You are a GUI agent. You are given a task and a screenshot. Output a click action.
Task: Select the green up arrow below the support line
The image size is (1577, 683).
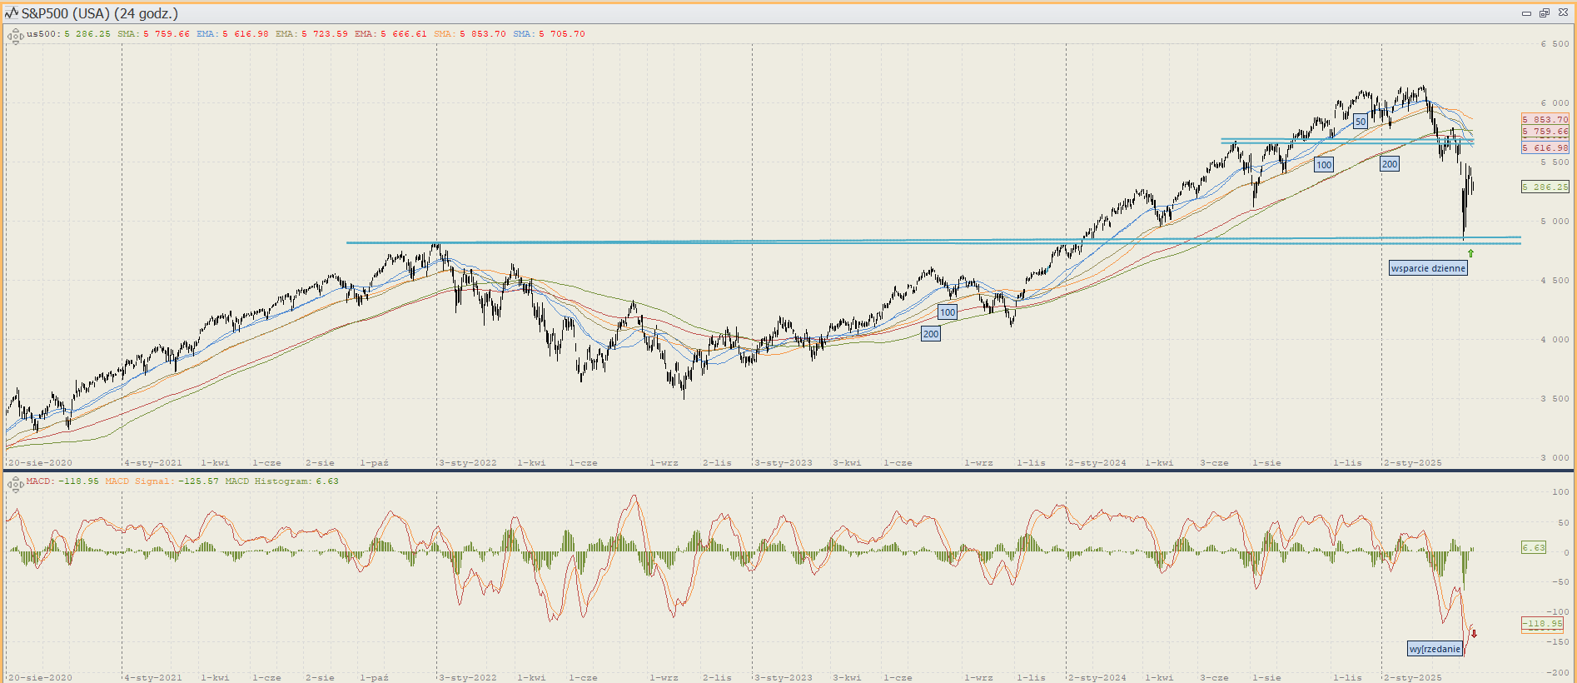(1470, 253)
